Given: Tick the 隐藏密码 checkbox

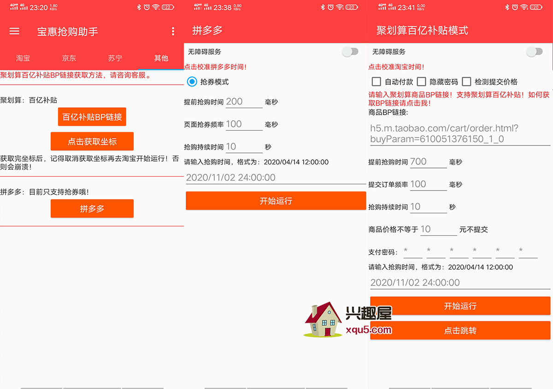Looking at the screenshot, I should (x=421, y=81).
